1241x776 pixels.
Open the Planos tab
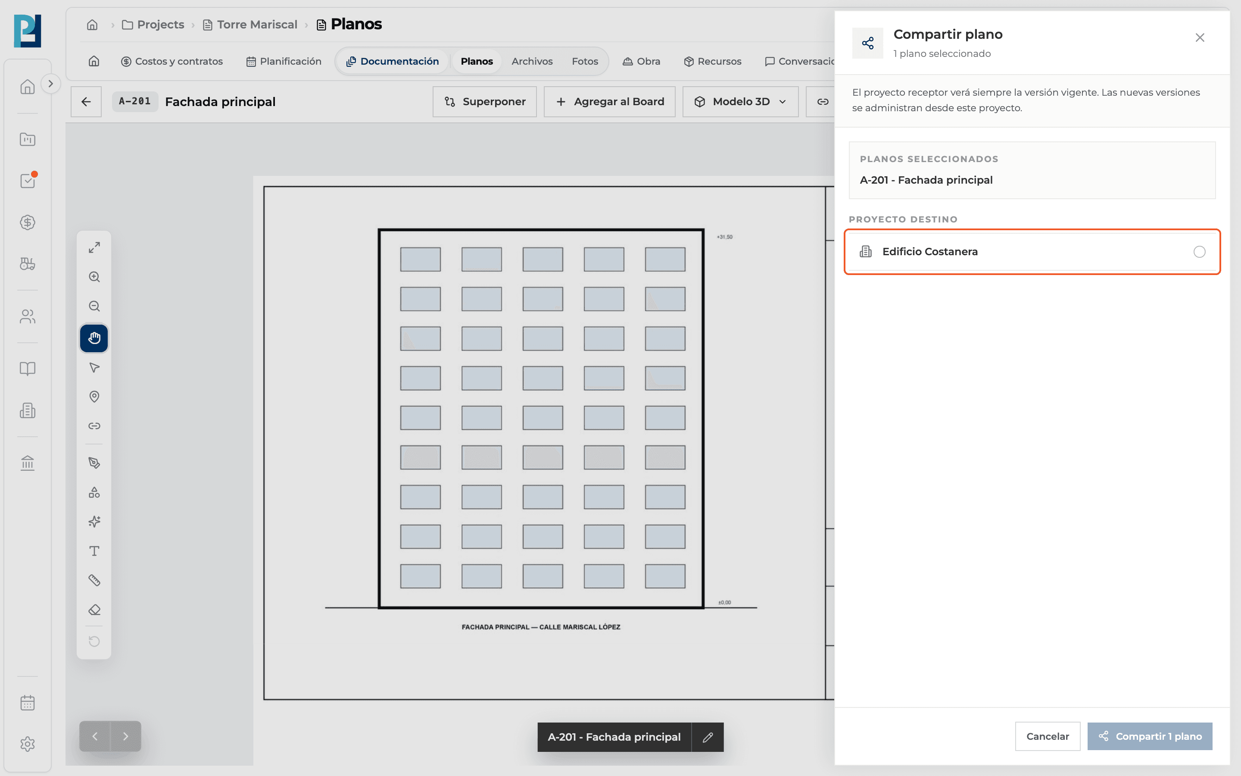coord(477,61)
